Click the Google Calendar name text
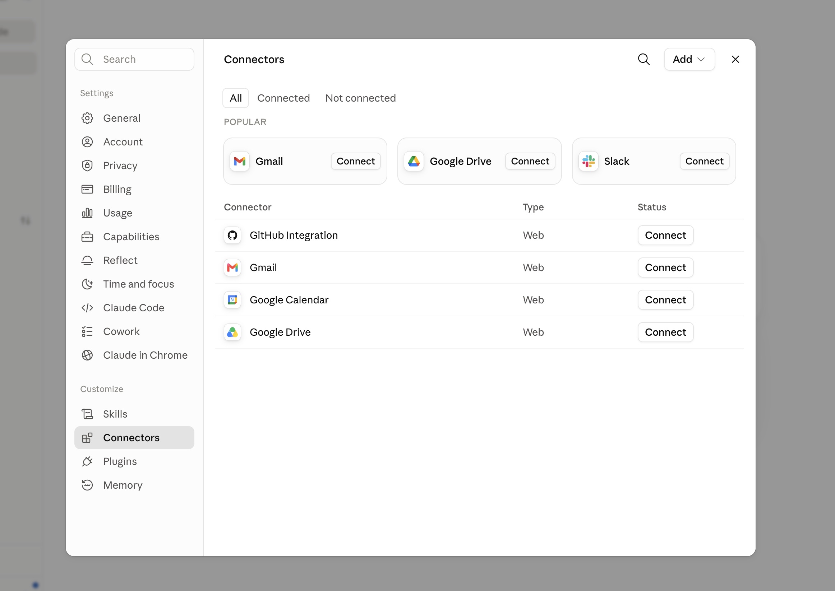835x591 pixels. point(289,300)
